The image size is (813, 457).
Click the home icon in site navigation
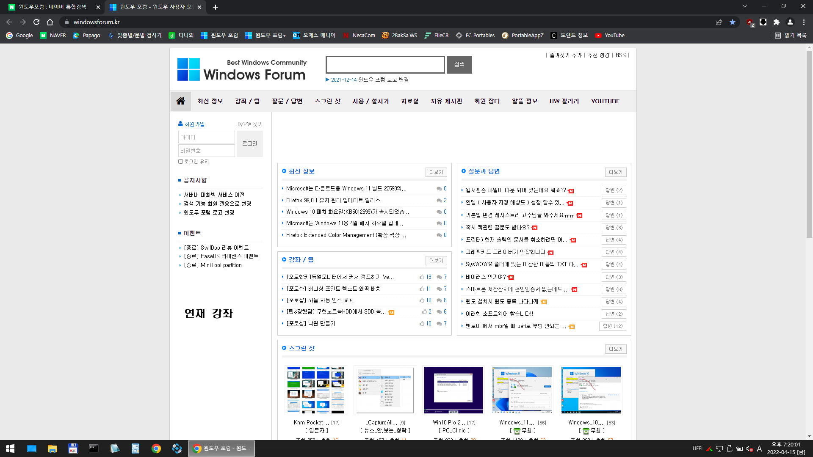tap(181, 101)
